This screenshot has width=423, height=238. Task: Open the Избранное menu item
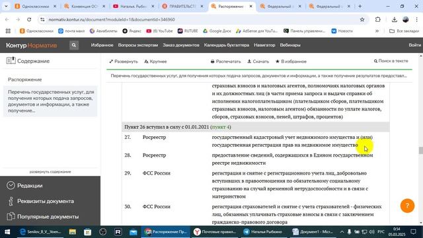102,45
